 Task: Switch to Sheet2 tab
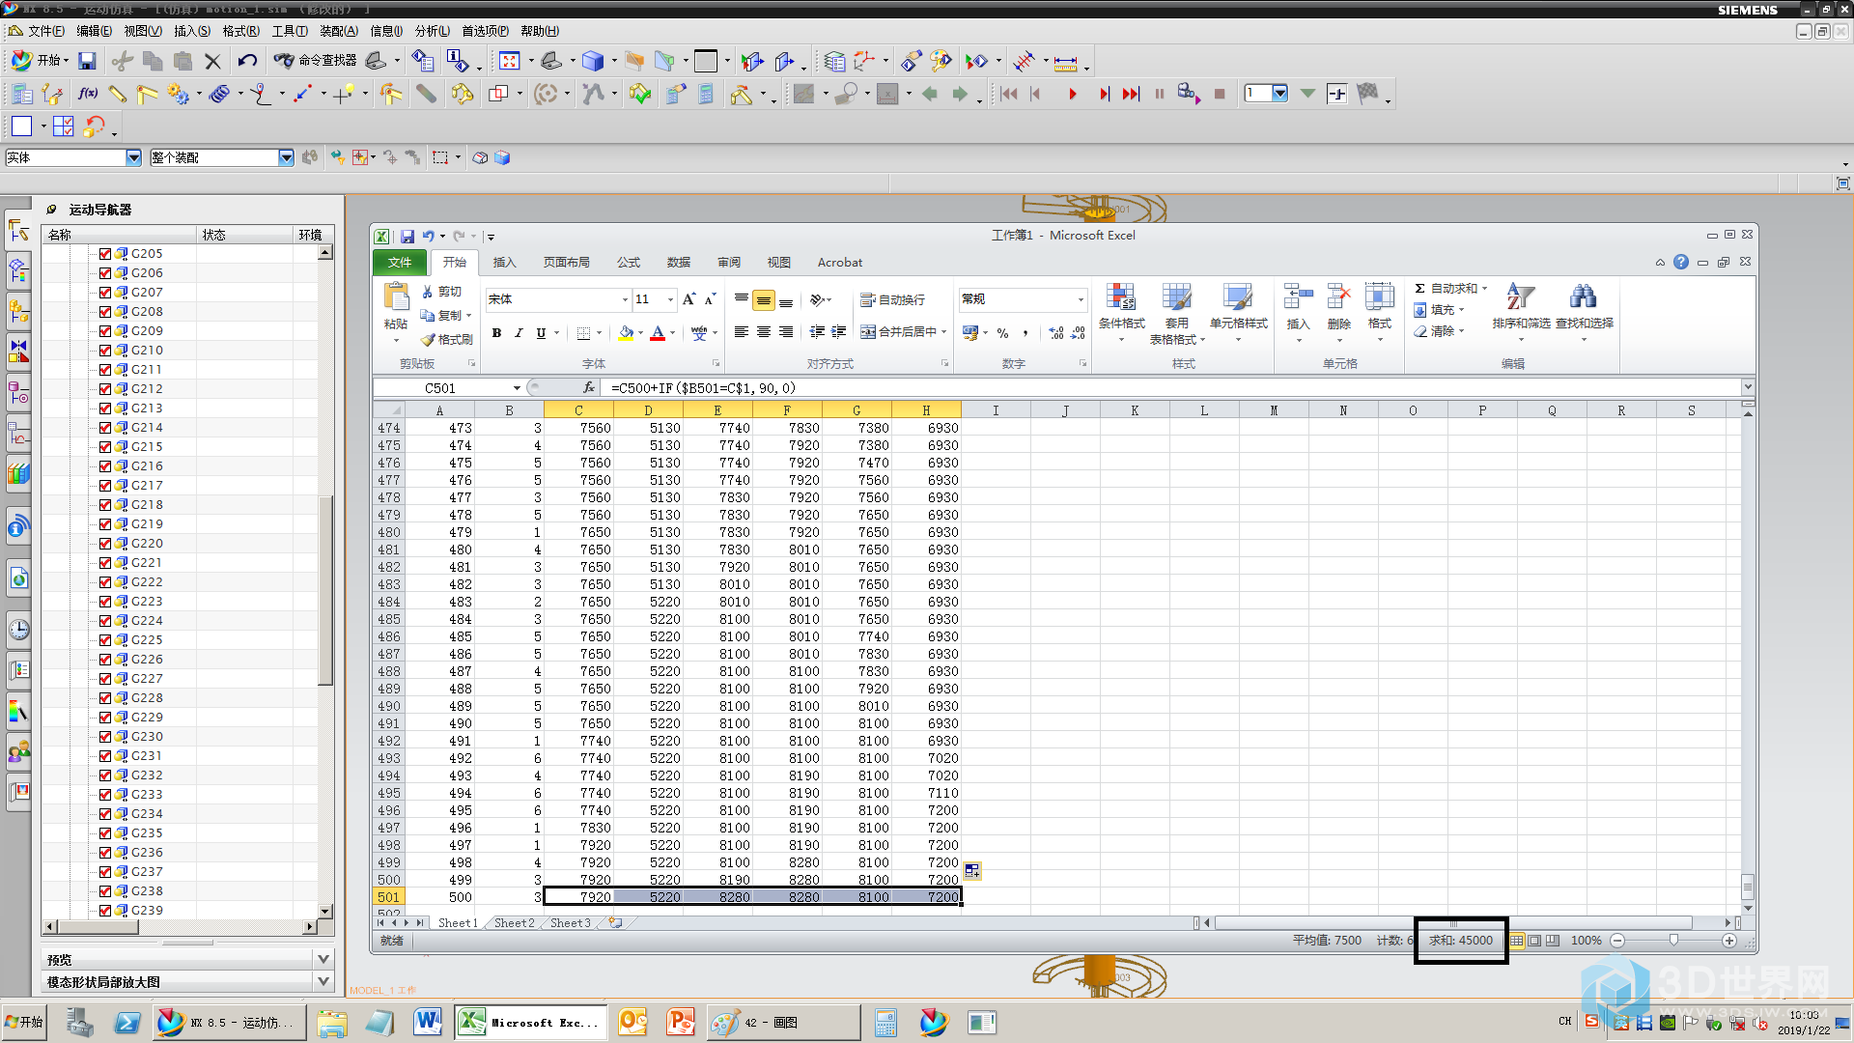pos(514,923)
